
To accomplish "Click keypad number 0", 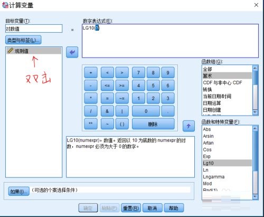I will click(x=146, y=111).
